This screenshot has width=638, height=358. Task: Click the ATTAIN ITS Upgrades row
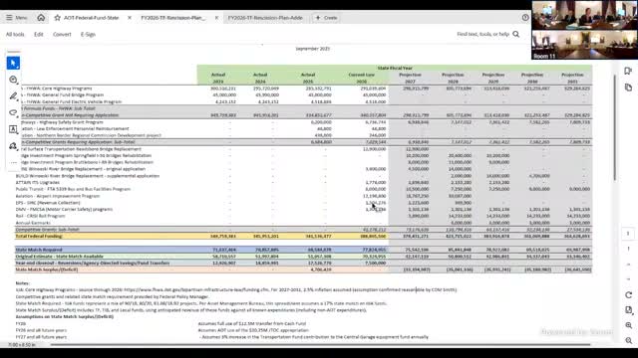(x=303, y=182)
